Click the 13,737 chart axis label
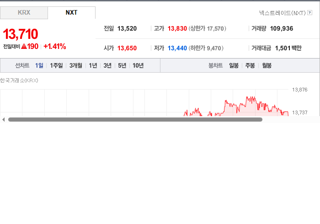The height and width of the screenshot is (224, 320). [x=299, y=112]
